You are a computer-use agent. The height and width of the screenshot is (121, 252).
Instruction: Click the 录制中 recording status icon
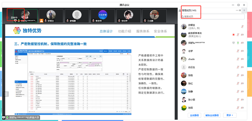click(x=7, y=17)
